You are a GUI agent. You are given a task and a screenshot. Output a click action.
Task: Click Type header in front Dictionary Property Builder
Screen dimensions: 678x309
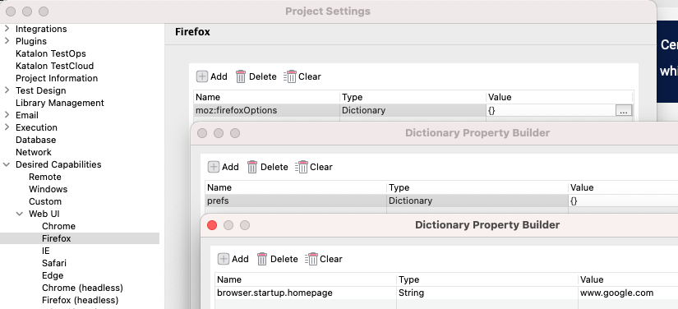tap(487, 279)
